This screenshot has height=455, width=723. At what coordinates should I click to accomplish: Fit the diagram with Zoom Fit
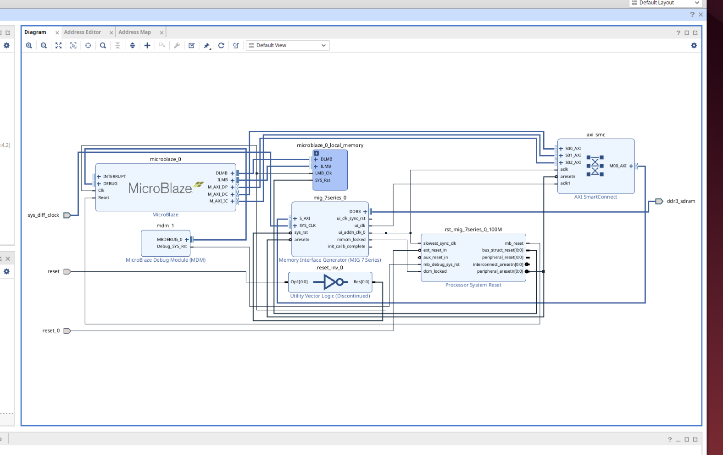click(x=58, y=45)
